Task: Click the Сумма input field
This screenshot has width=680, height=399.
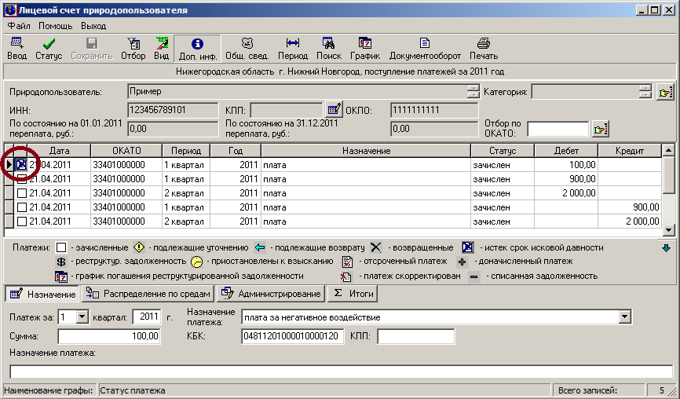Action: point(109,336)
